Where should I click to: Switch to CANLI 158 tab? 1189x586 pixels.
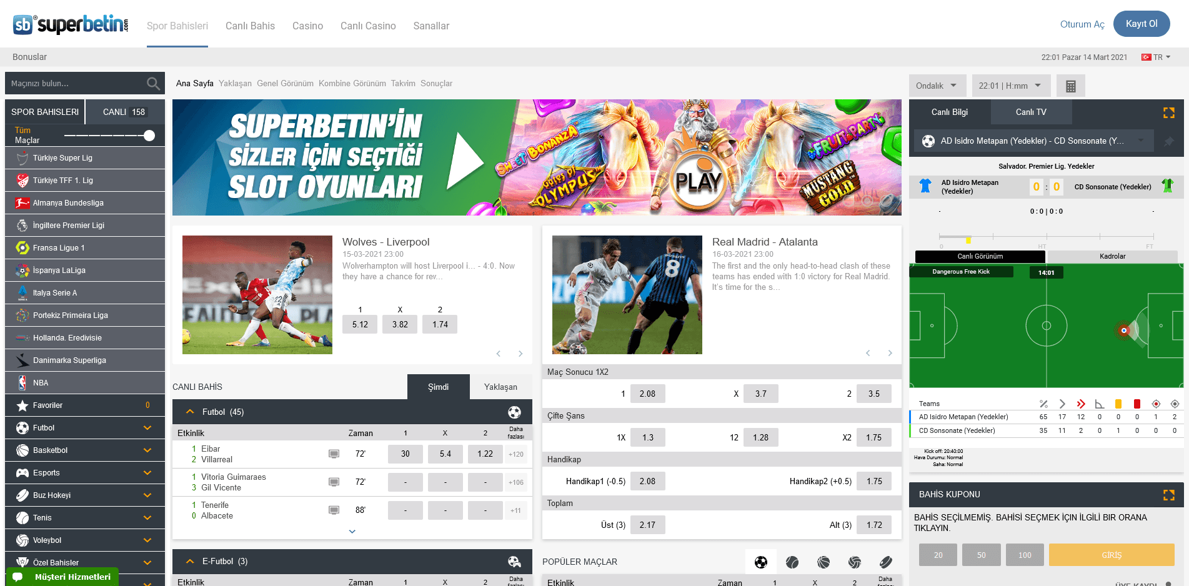tap(124, 112)
